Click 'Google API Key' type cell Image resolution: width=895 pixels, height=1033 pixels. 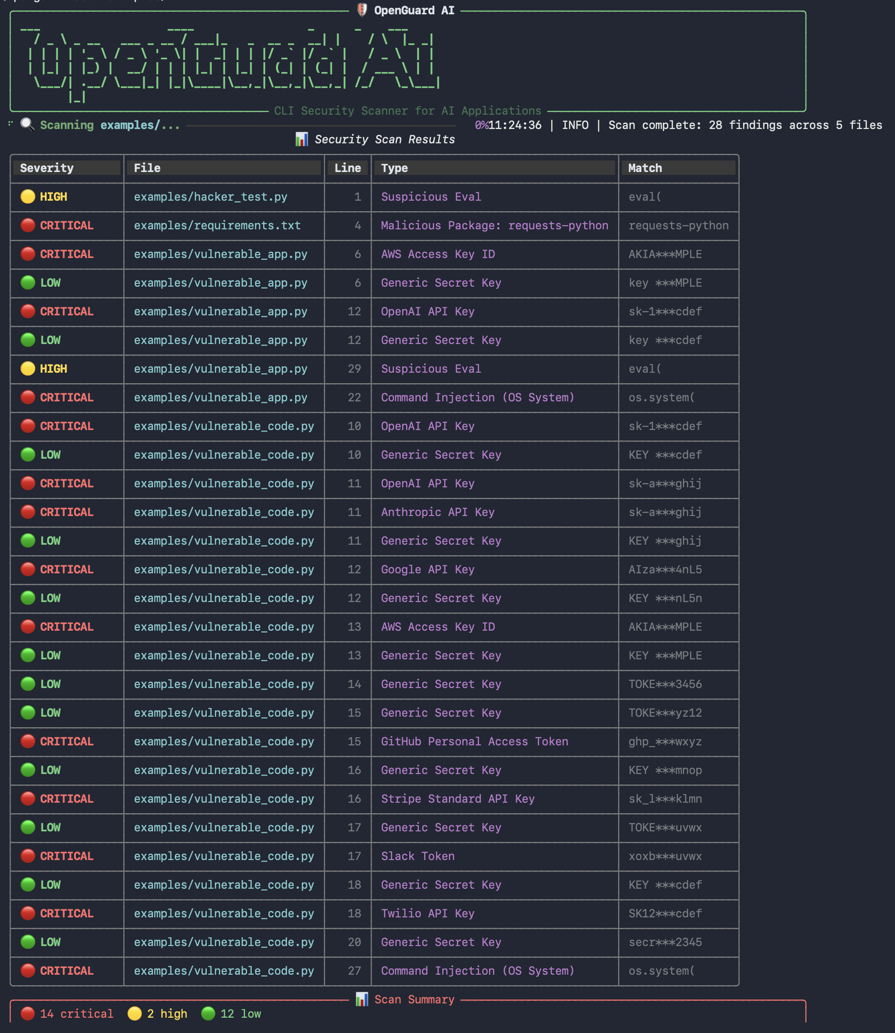pyautogui.click(x=427, y=569)
